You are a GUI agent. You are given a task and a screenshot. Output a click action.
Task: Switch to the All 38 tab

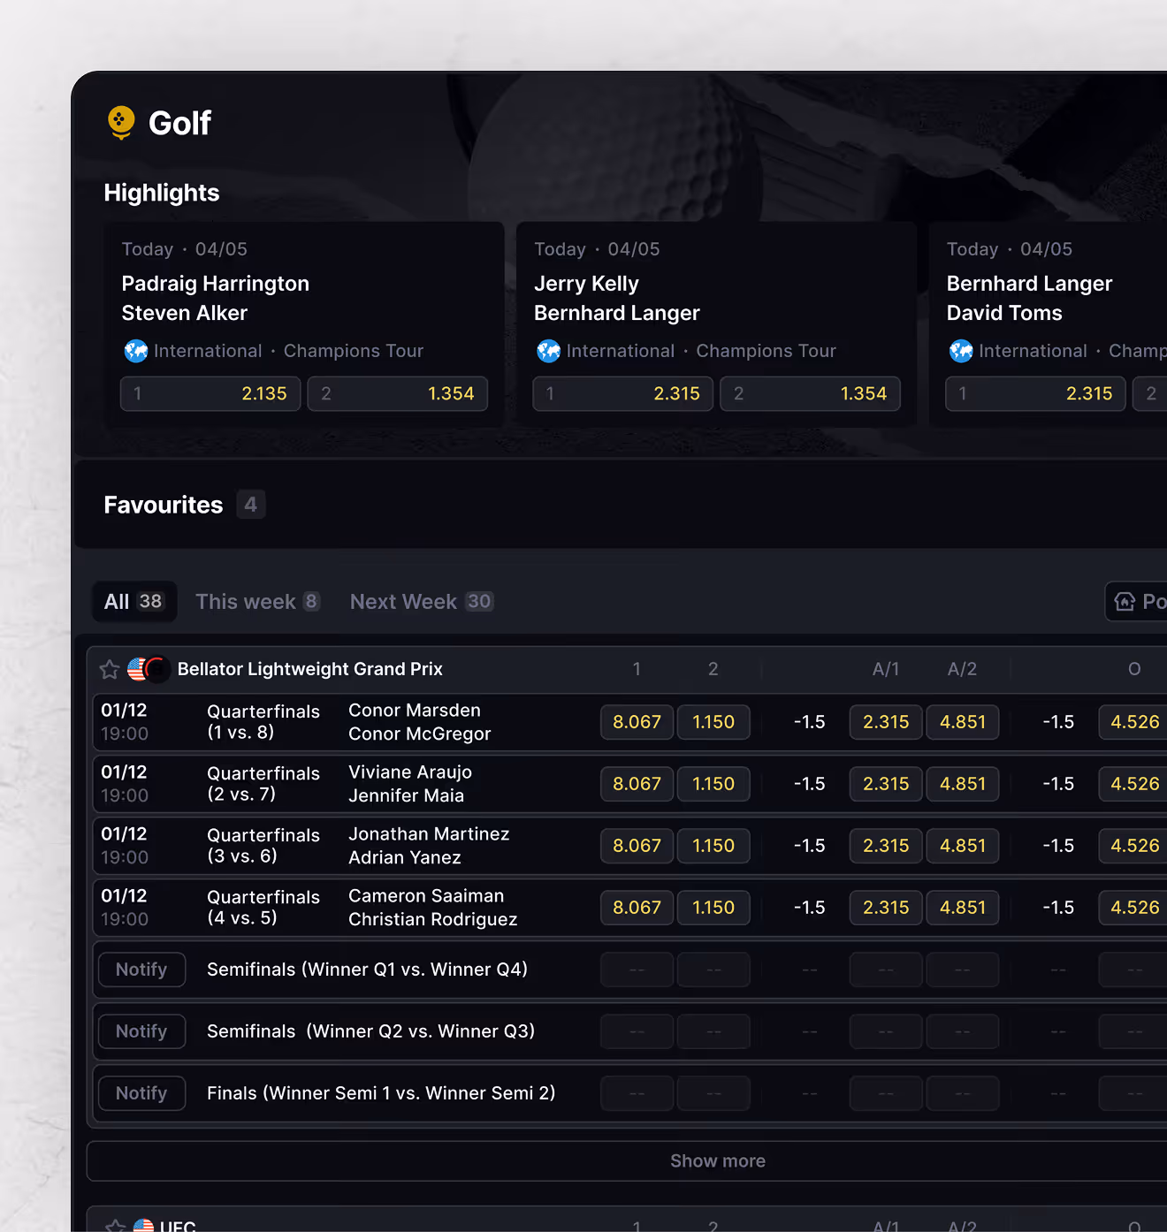click(134, 602)
